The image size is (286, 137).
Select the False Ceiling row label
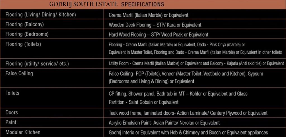(19, 74)
